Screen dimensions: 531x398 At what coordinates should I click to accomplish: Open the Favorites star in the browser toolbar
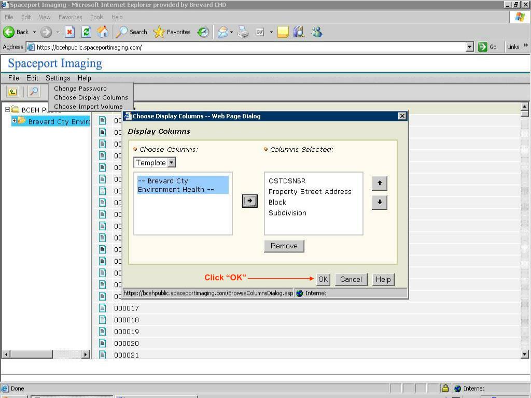(x=172, y=32)
